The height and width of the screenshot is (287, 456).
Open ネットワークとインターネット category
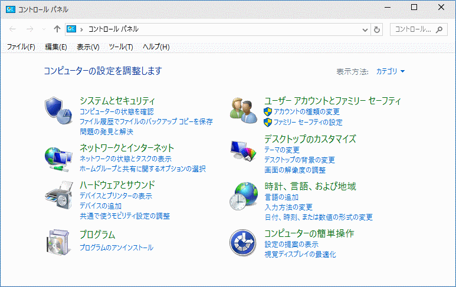click(x=127, y=148)
